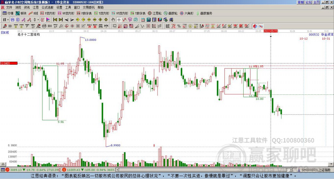Click the 板块 toolbar button
Image resolution: width=334 pixels, height=179 pixels.
(x=21, y=13)
